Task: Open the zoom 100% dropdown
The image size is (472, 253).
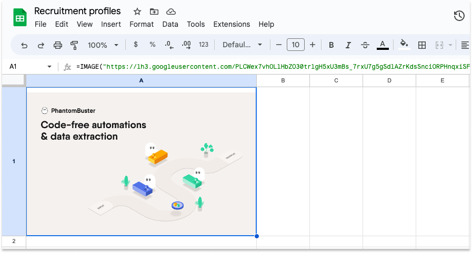Action: pos(103,45)
